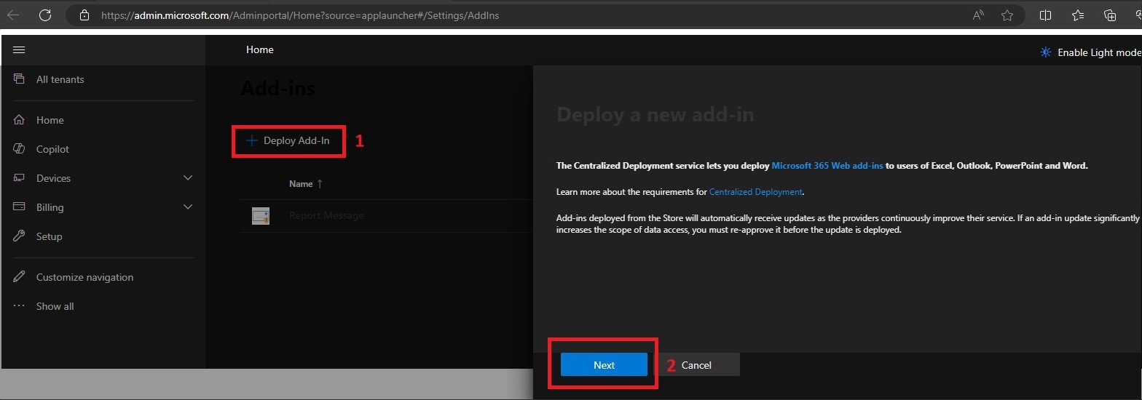Screen dimensions: 1142x400
Task: Add page to favorites star icon
Action: tap(1007, 15)
